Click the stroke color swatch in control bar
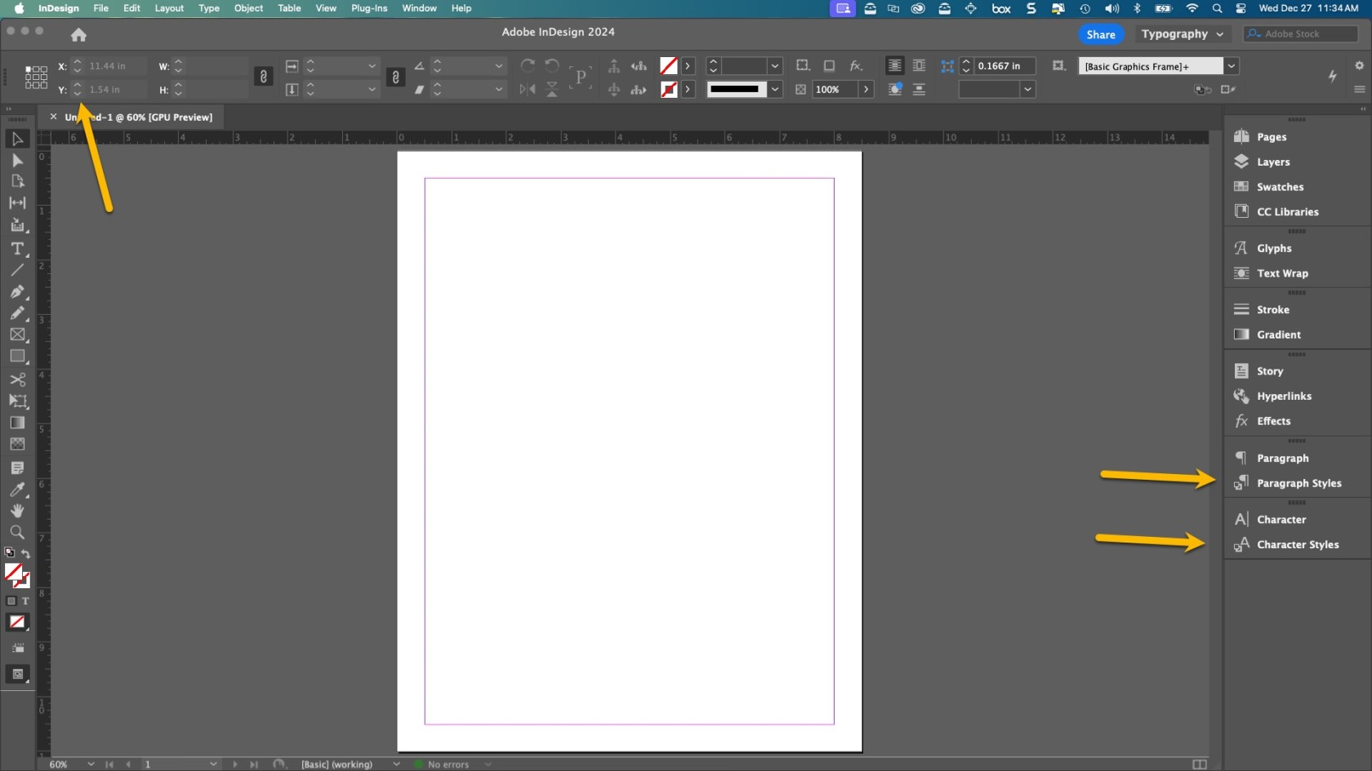1372x771 pixels. click(668, 89)
